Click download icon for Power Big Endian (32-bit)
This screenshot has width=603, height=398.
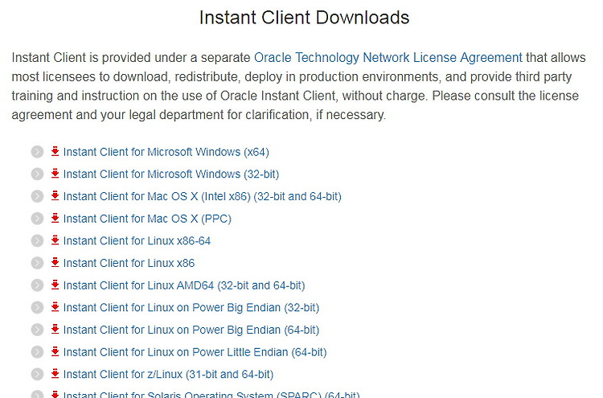(55, 307)
